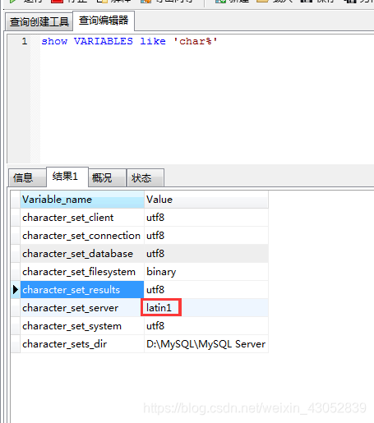Select the 查询编辑器 tab
The height and width of the screenshot is (423, 374).
(104, 21)
